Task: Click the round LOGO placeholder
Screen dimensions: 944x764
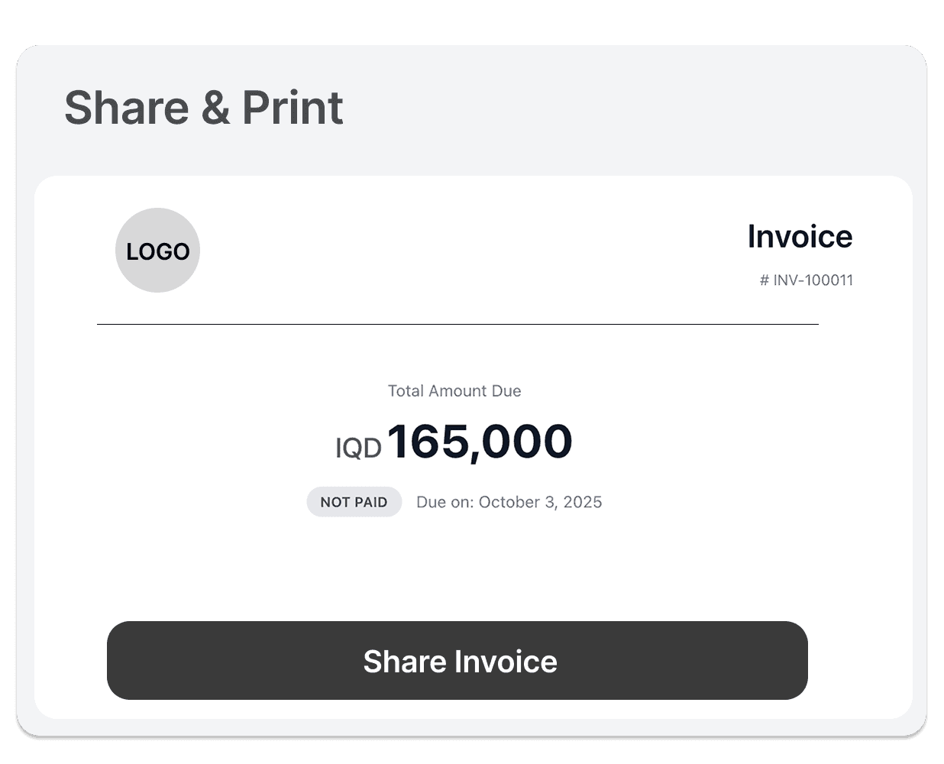Action: click(x=157, y=250)
